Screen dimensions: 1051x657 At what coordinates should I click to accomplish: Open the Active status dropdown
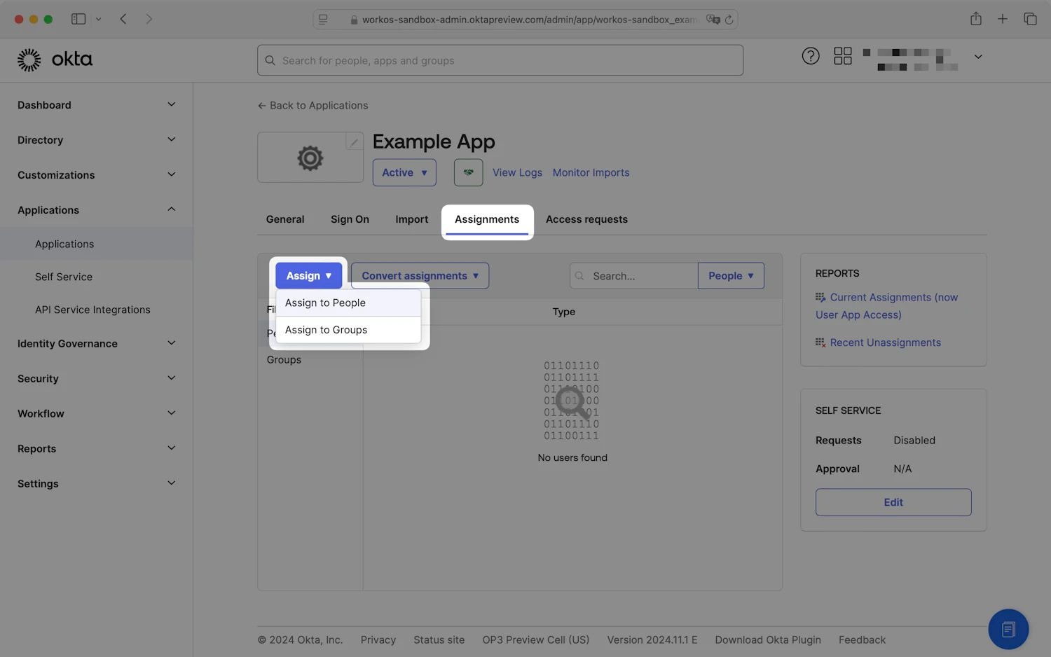pos(404,172)
